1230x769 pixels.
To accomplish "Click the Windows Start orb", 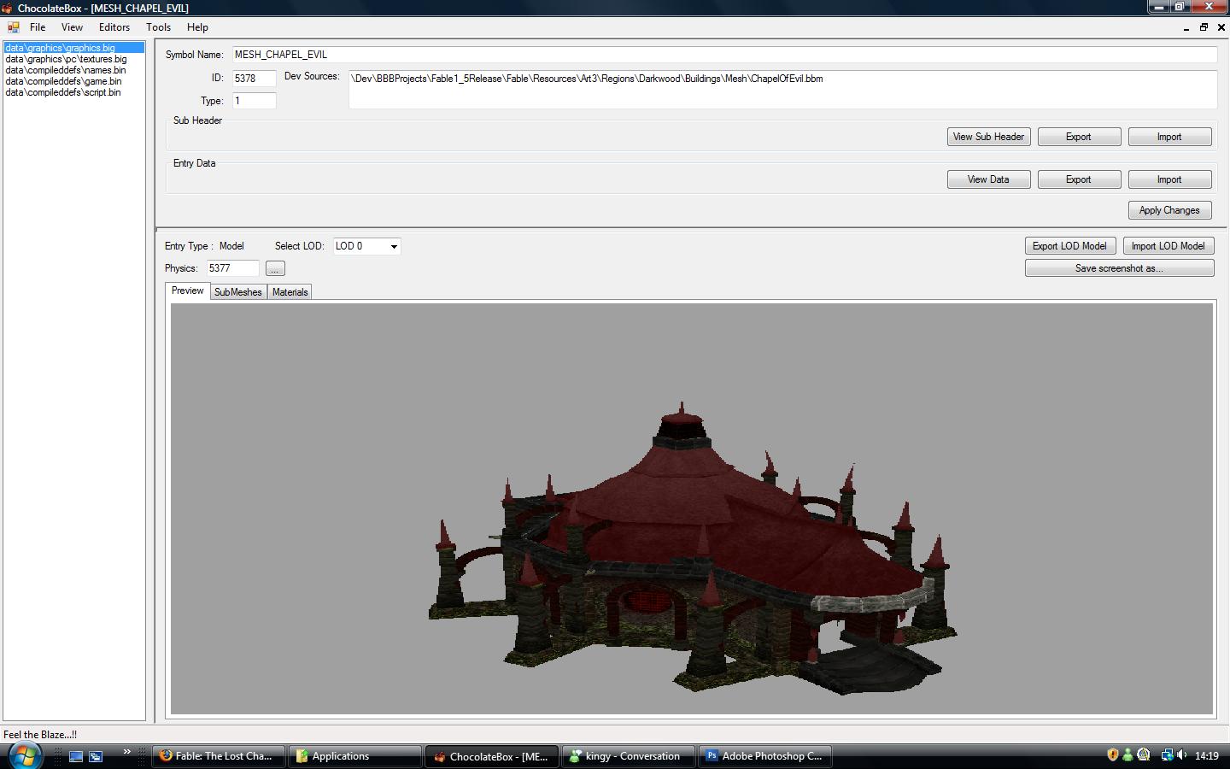I will [x=24, y=755].
